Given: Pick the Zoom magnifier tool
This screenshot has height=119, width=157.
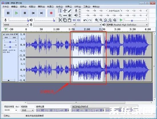Looking at the screenshot, I should point(60,15).
